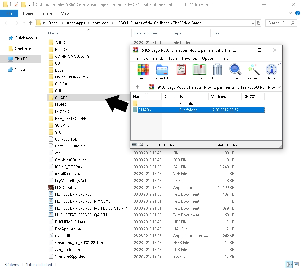The image size is (301, 268).
Task: Click the WinRAR Add archive icon
Action: pos(143,72)
